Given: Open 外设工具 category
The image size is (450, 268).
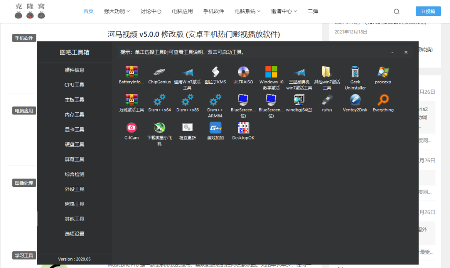Looking at the screenshot, I should (74, 189).
